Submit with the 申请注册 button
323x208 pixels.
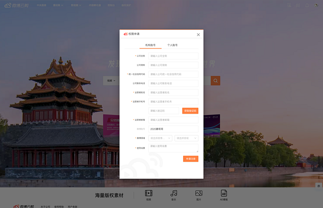click(x=190, y=159)
